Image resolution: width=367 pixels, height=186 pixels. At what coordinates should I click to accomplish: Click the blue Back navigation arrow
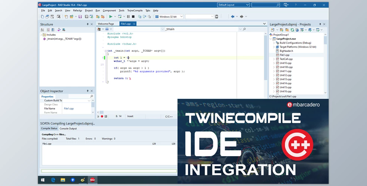(x=232, y=17)
